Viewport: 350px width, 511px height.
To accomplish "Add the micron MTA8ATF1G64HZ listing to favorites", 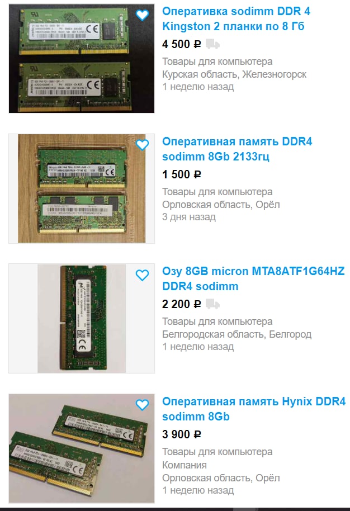I will [142, 275].
